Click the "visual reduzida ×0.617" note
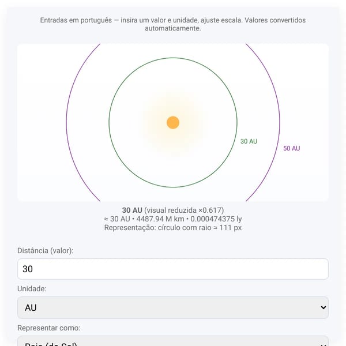Image resolution: width=346 pixels, height=346 pixels. point(184,210)
